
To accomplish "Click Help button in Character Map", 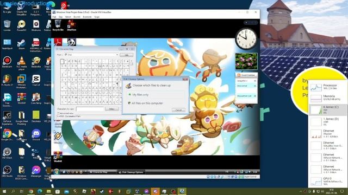I will pyautogui.click(x=127, y=55).
